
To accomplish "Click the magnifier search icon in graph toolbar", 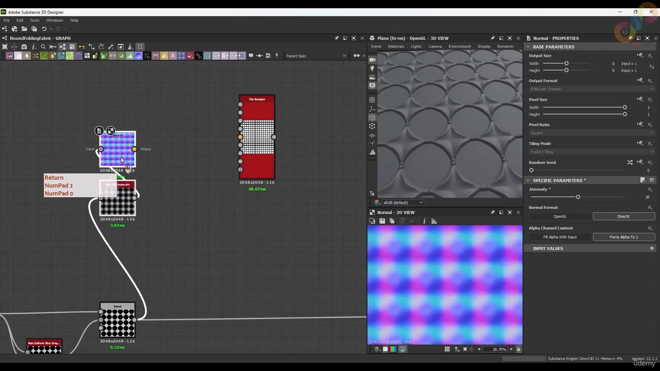I will [x=43, y=47].
